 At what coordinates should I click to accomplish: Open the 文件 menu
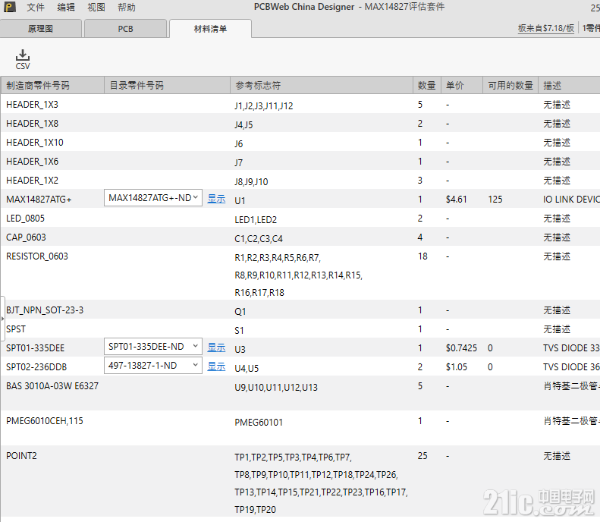click(36, 8)
